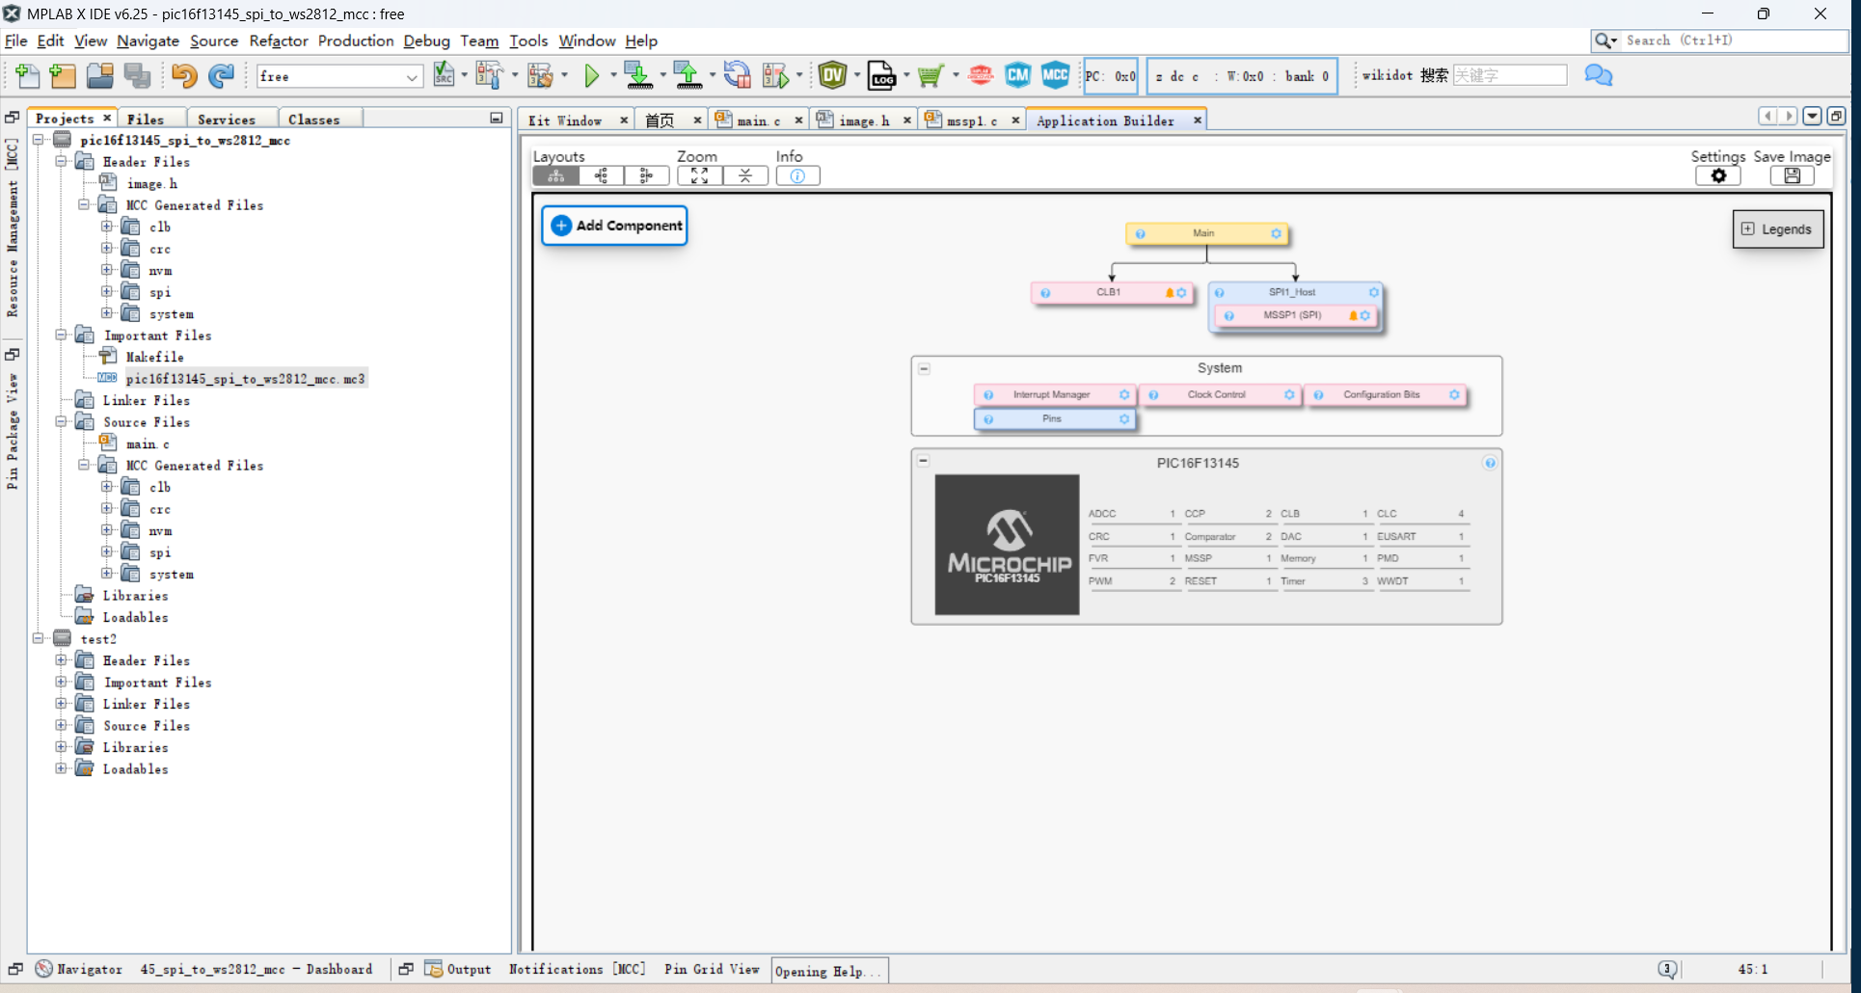This screenshot has width=1861, height=993.
Task: Launch MCC from the toolbar icon
Action: pyautogui.click(x=1056, y=74)
